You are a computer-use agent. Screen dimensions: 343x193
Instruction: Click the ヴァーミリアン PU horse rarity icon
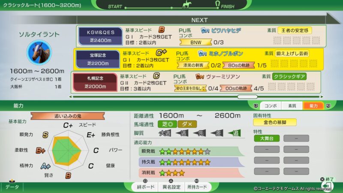tap(200, 76)
